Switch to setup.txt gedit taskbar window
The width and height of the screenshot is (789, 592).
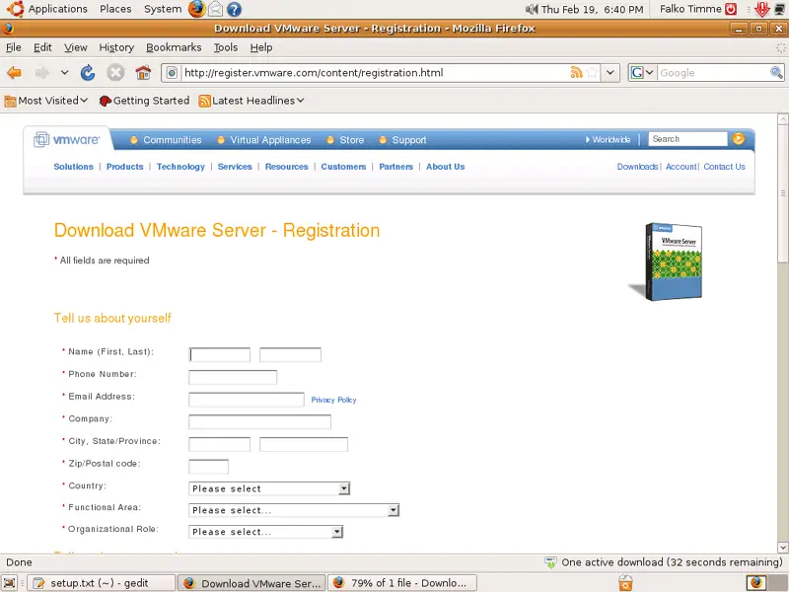coord(101,583)
